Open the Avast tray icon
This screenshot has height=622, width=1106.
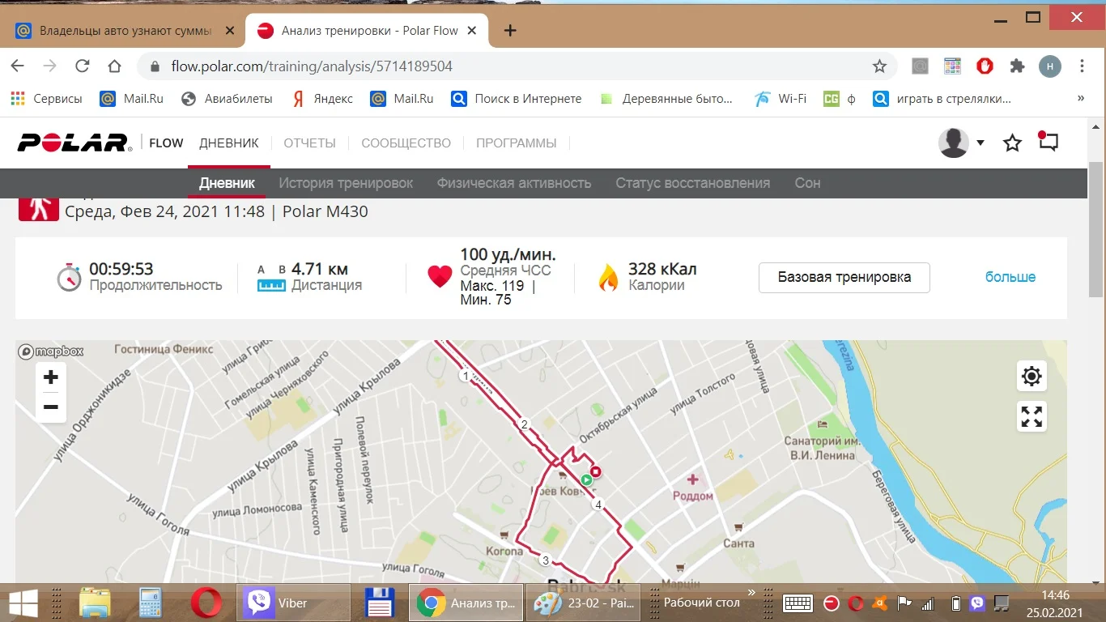click(879, 603)
